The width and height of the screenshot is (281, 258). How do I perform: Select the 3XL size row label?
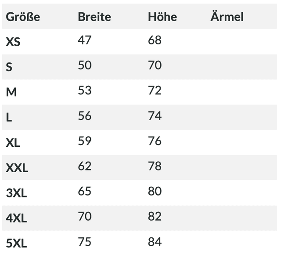coord(17,193)
